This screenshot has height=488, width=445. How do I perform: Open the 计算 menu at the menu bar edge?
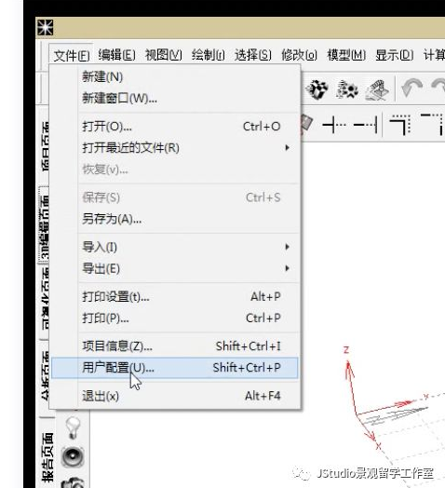434,55
